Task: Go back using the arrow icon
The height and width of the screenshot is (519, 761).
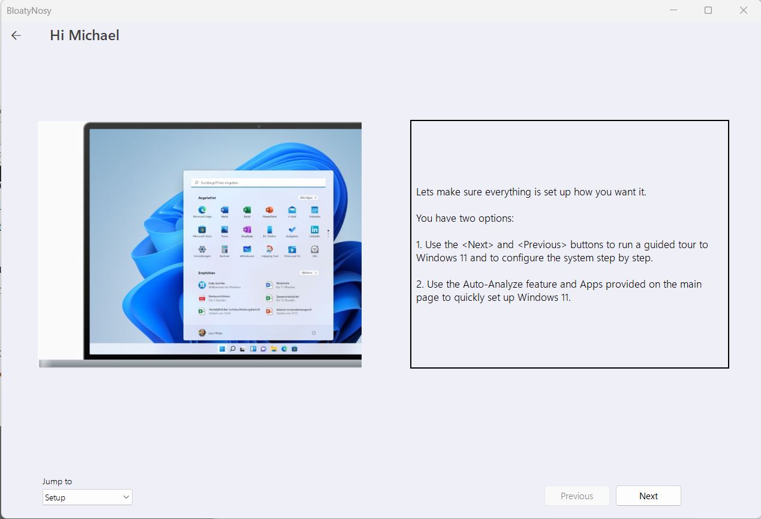Action: coord(16,35)
